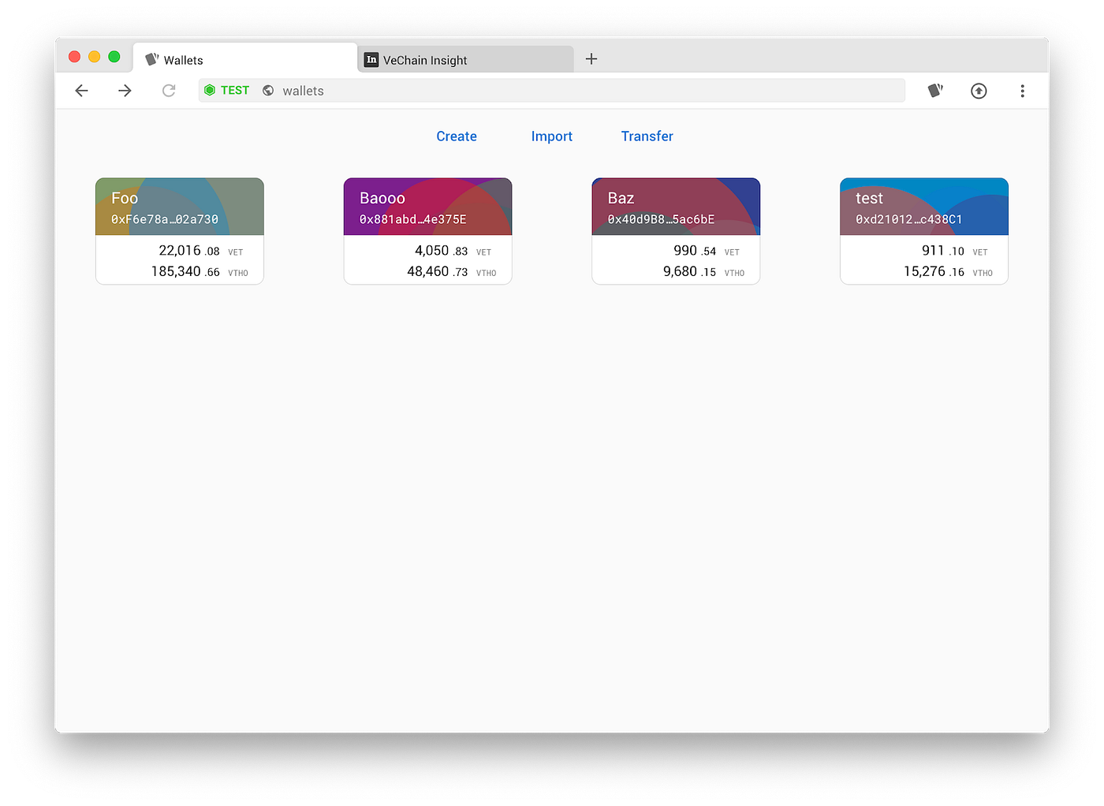
Task: Reload the wallets page
Action: click(x=169, y=91)
